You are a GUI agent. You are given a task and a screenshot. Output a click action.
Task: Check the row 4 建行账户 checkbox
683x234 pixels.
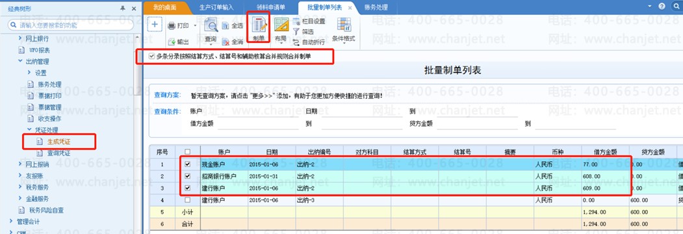188,200
